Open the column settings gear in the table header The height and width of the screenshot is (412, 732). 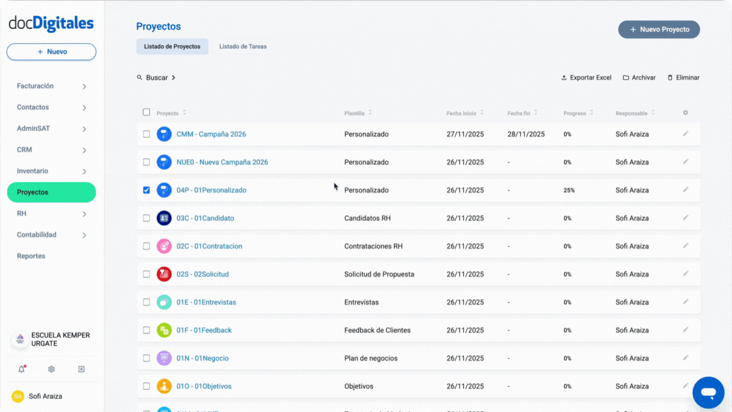coord(685,112)
